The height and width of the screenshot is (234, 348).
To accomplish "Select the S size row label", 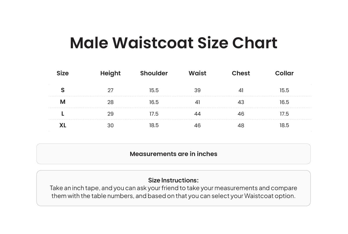I will click(63, 90).
